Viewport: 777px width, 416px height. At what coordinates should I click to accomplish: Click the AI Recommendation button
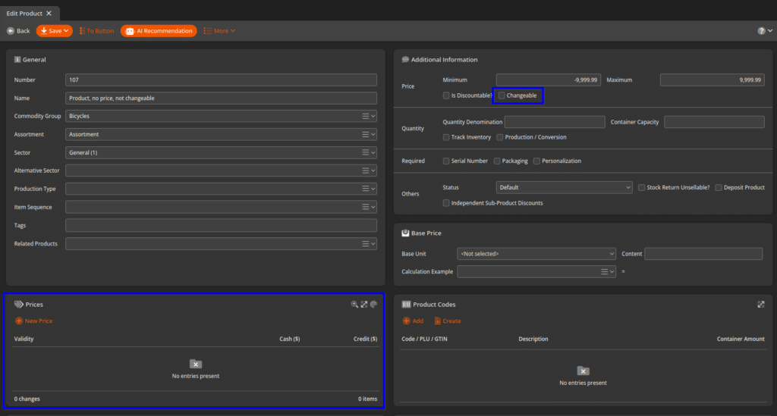tap(159, 31)
